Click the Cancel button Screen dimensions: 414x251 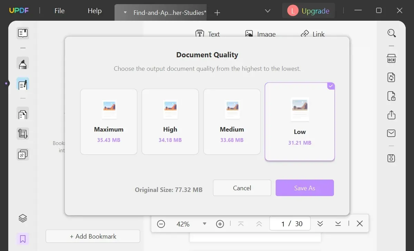(242, 188)
